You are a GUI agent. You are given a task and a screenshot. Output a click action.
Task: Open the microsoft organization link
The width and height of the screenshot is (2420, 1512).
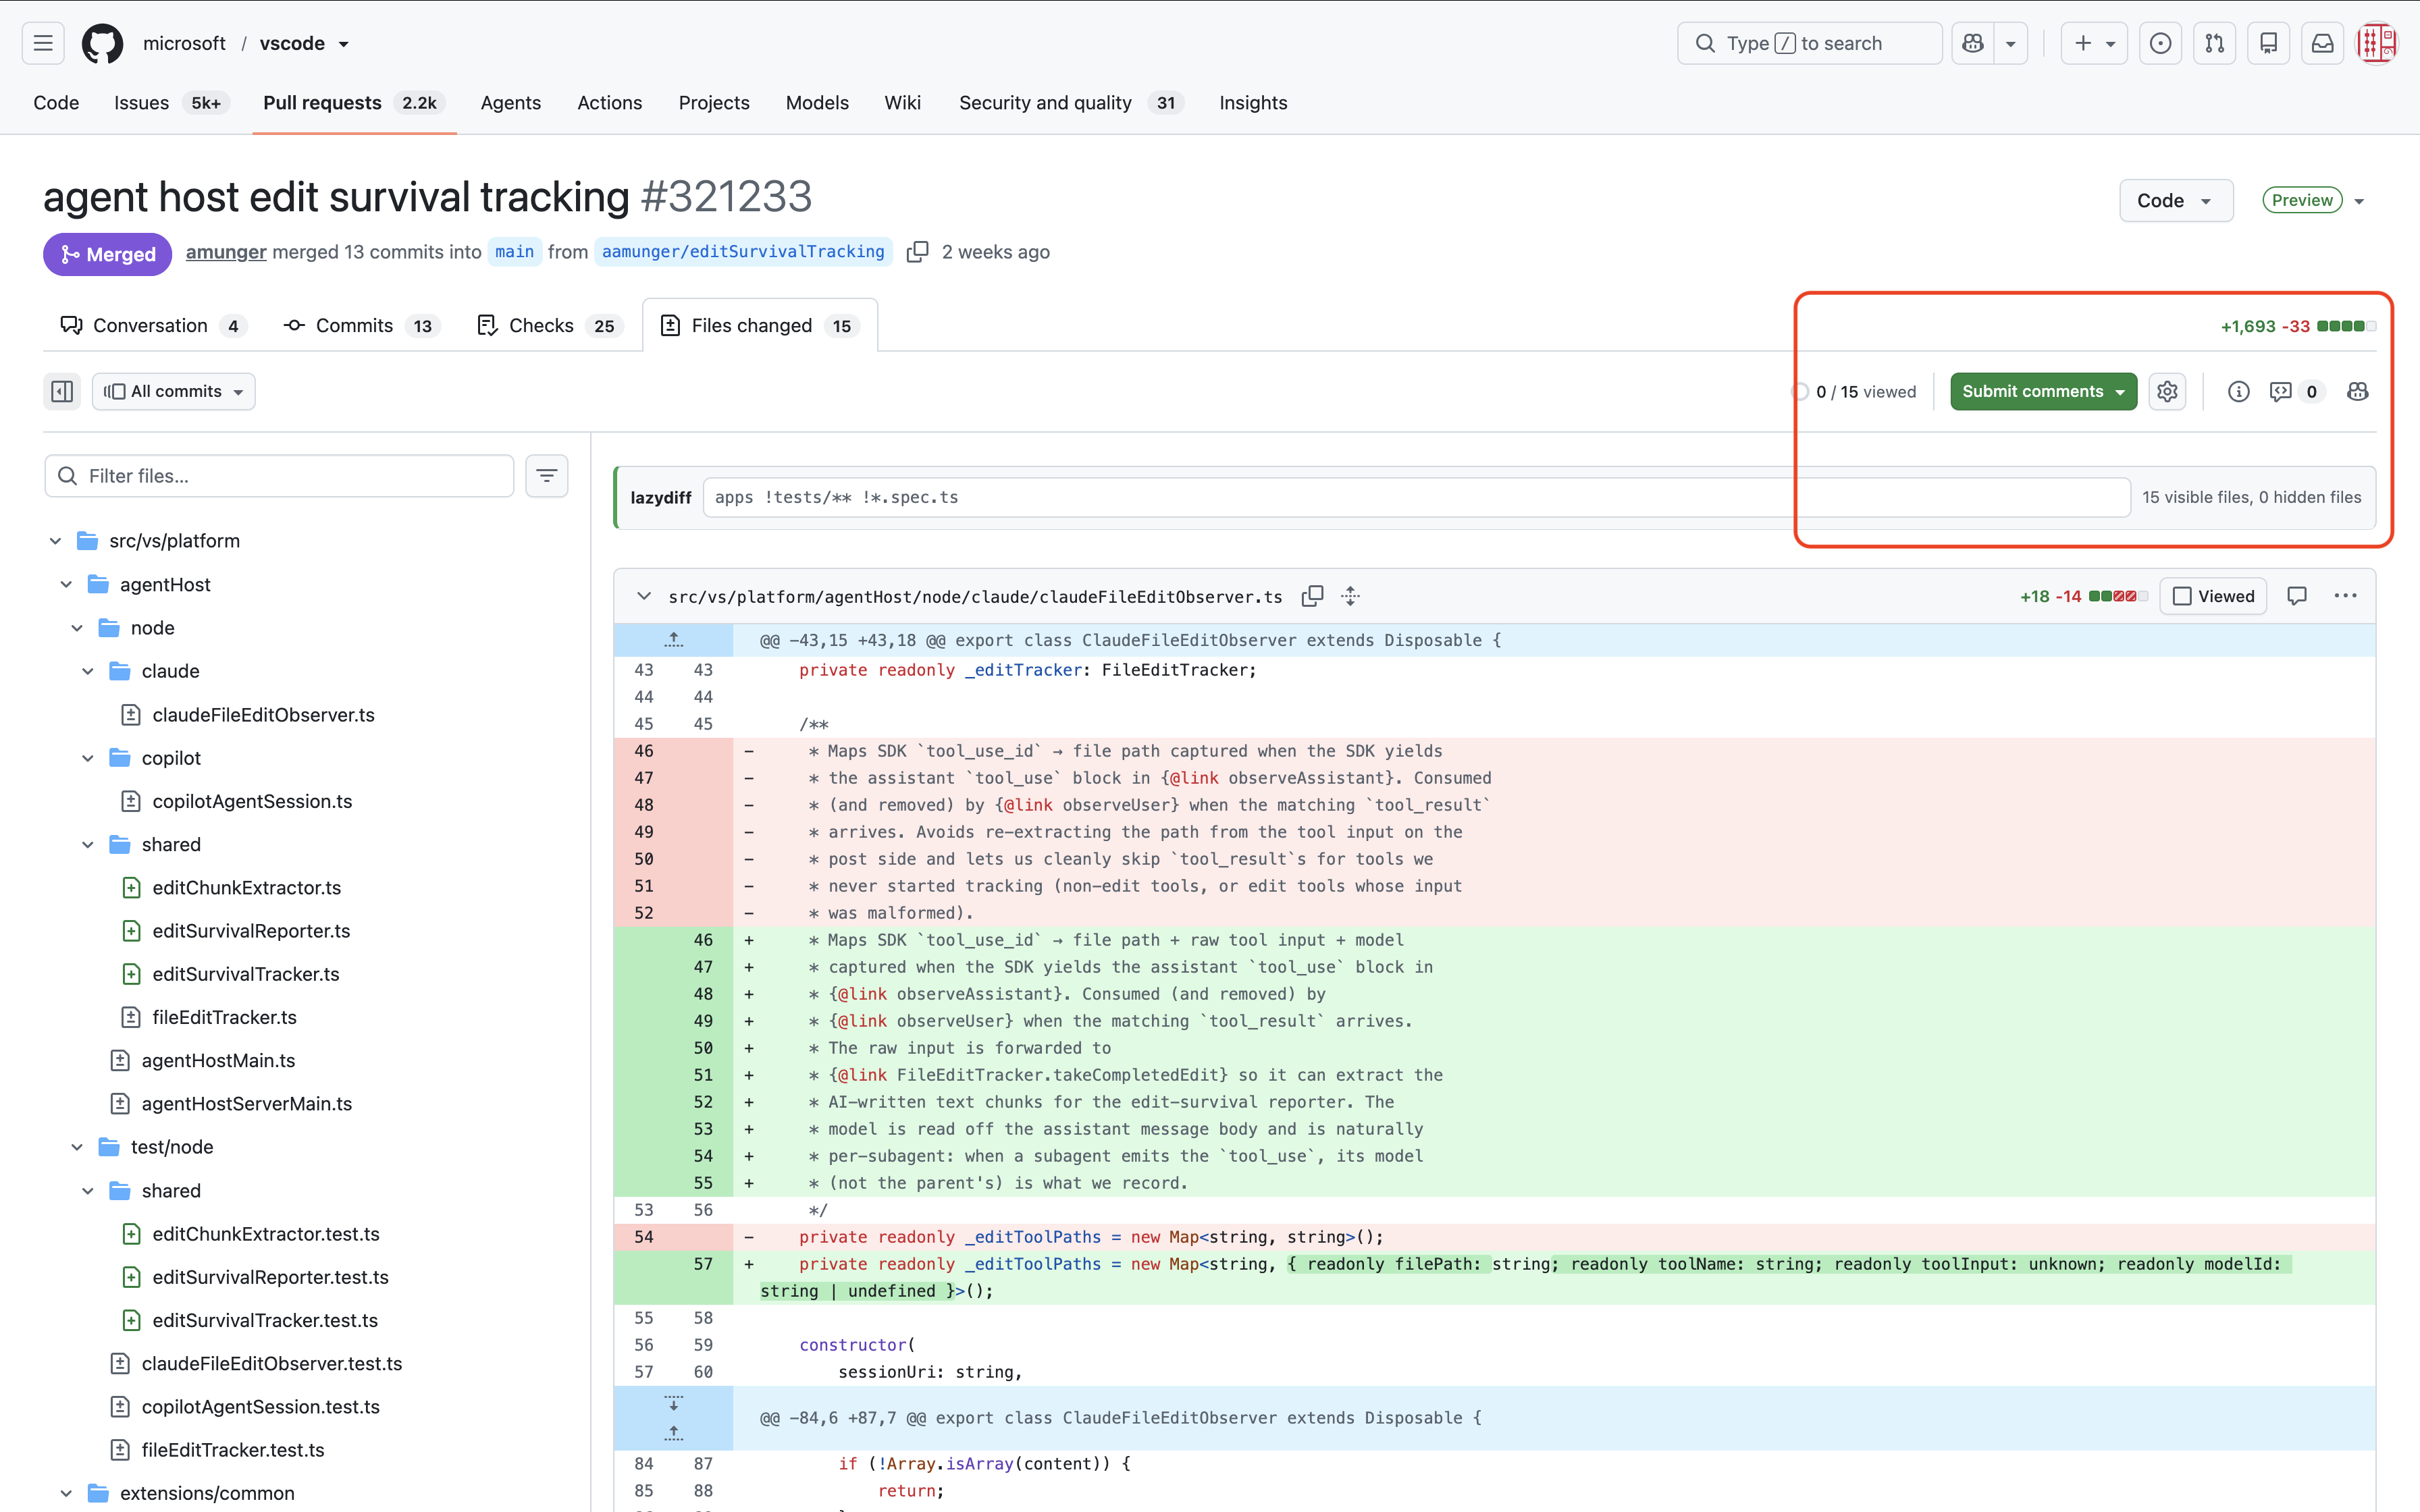click(x=184, y=43)
